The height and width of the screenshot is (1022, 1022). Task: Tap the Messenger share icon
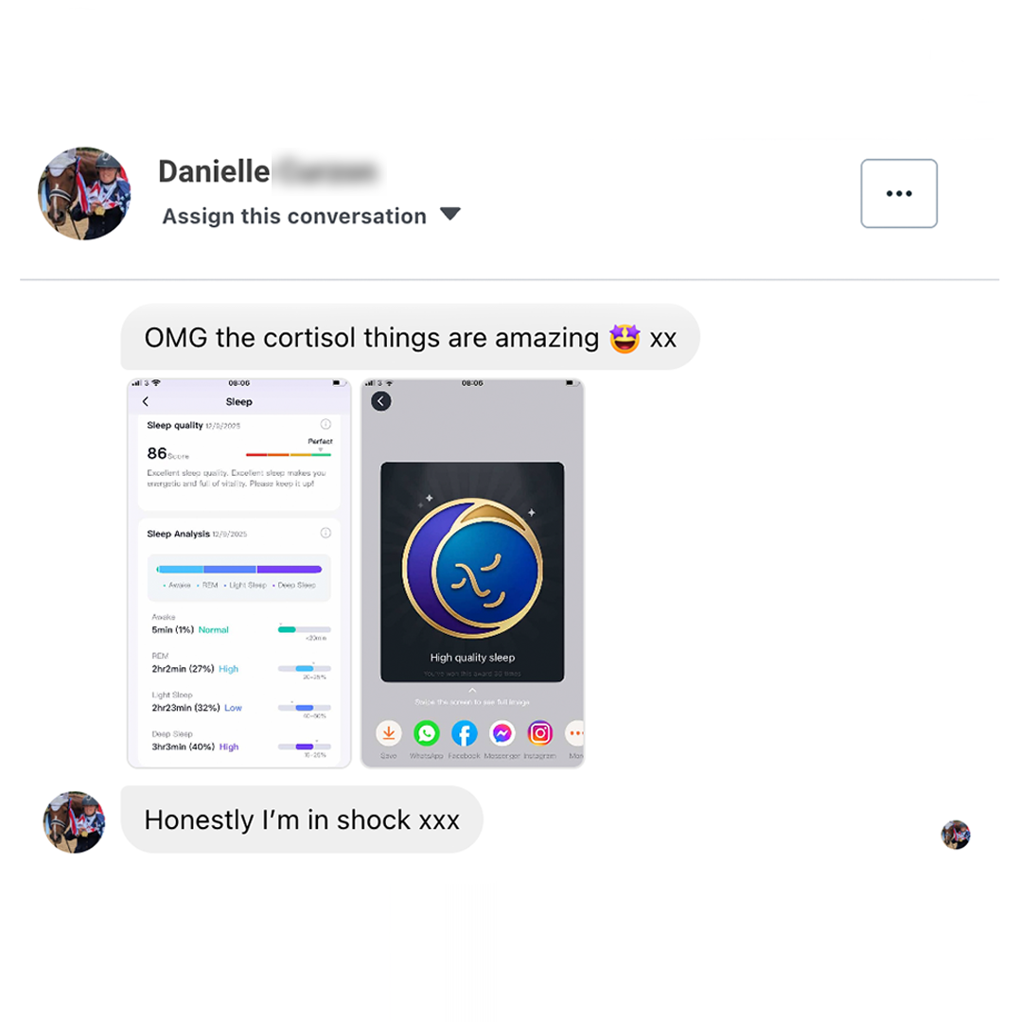(502, 733)
